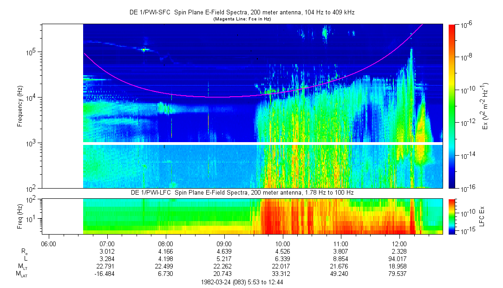This screenshot has height=288, width=503.
Task: Click the 10:00 time tick label
Action: [x=282, y=244]
